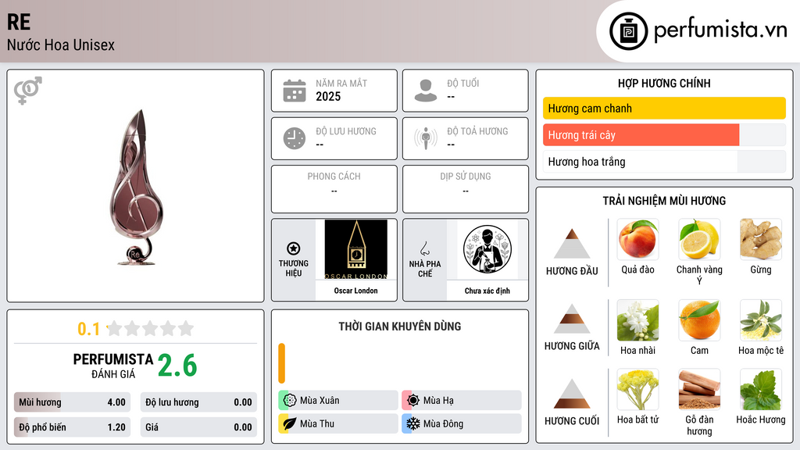The image size is (800, 450).
Task: Select the Hoa bất tử note image
Action: [637, 390]
